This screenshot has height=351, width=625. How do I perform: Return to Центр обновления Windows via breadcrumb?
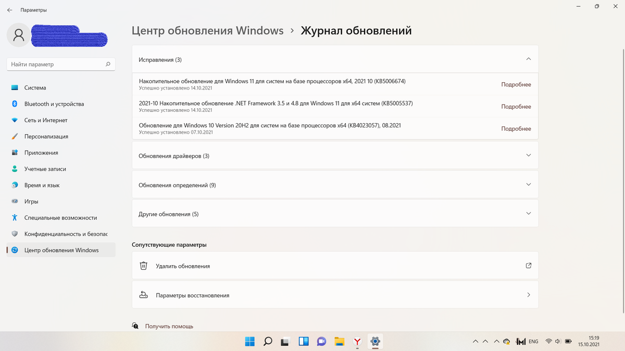[208, 31]
